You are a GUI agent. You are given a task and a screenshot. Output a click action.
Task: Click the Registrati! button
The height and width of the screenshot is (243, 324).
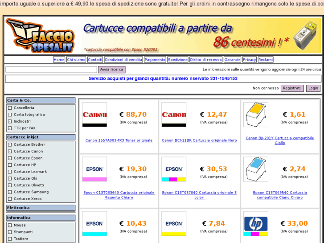pos(292,88)
